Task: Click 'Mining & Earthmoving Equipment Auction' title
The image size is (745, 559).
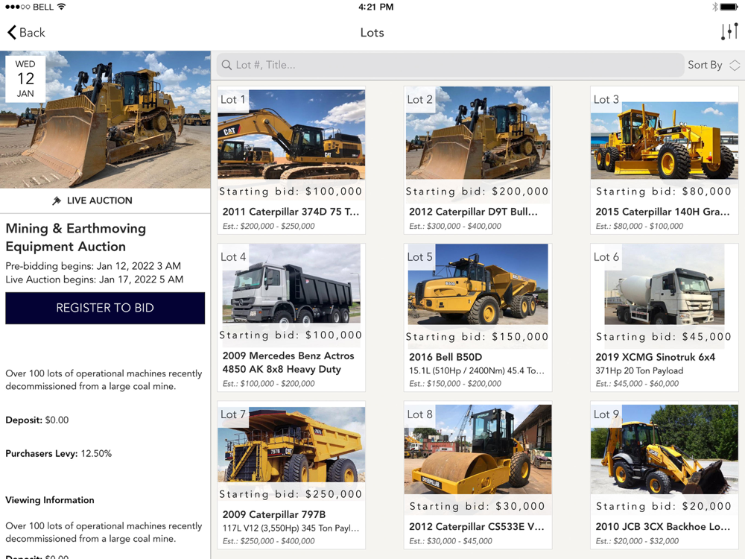Action: click(75, 237)
